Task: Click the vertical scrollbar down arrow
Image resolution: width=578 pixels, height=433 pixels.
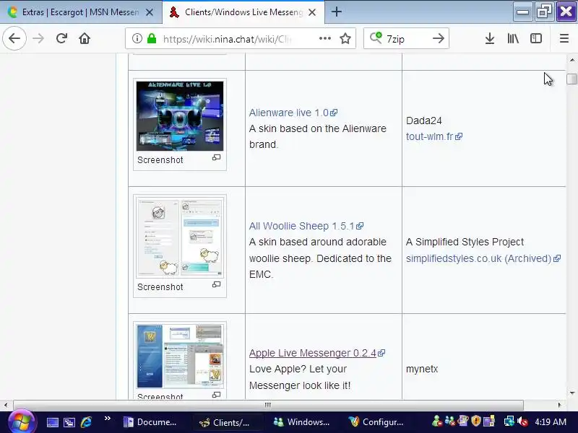Action: (x=572, y=393)
